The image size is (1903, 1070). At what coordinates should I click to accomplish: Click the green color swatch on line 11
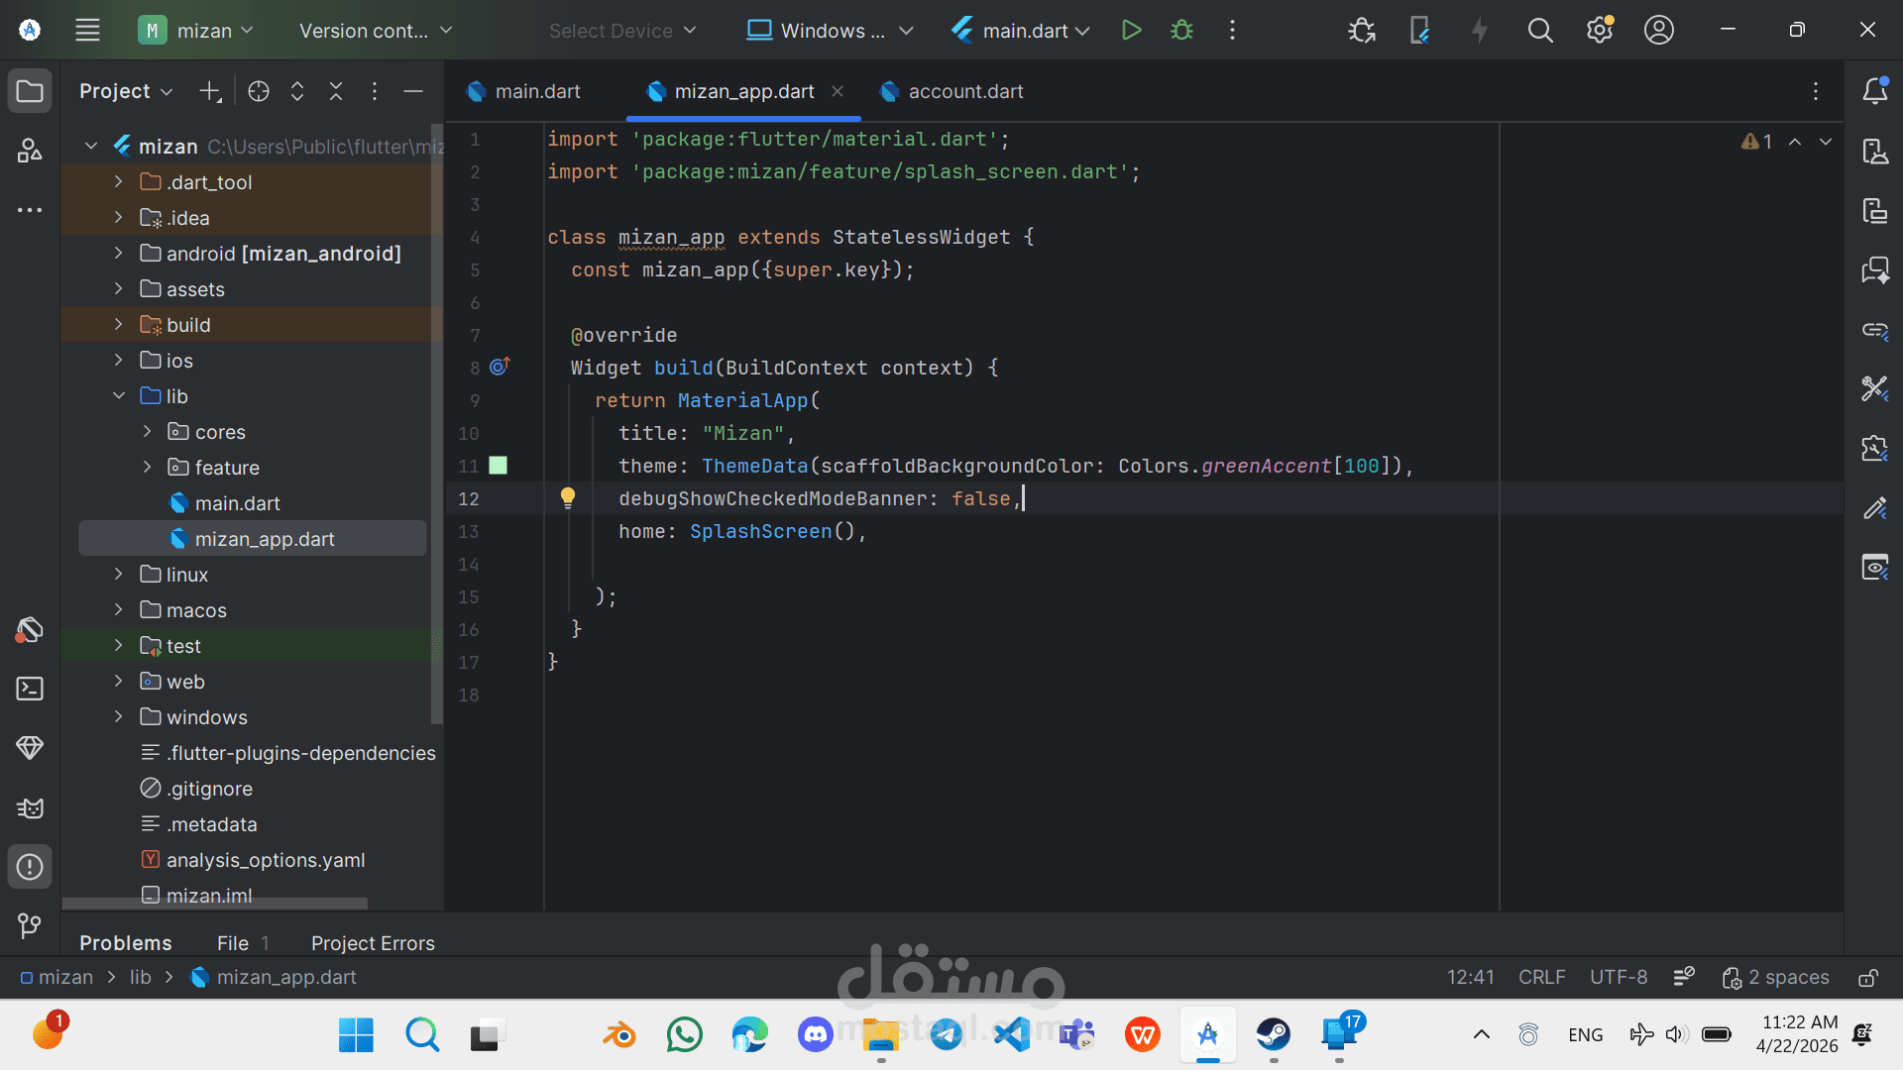[499, 466]
